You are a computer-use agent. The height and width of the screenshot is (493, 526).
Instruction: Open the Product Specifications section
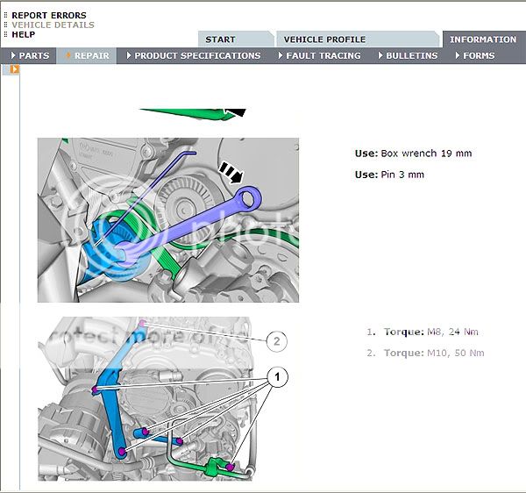click(x=197, y=55)
